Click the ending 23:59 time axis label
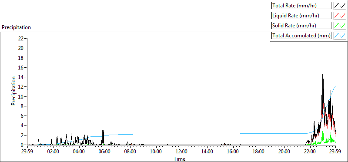 point(335,152)
